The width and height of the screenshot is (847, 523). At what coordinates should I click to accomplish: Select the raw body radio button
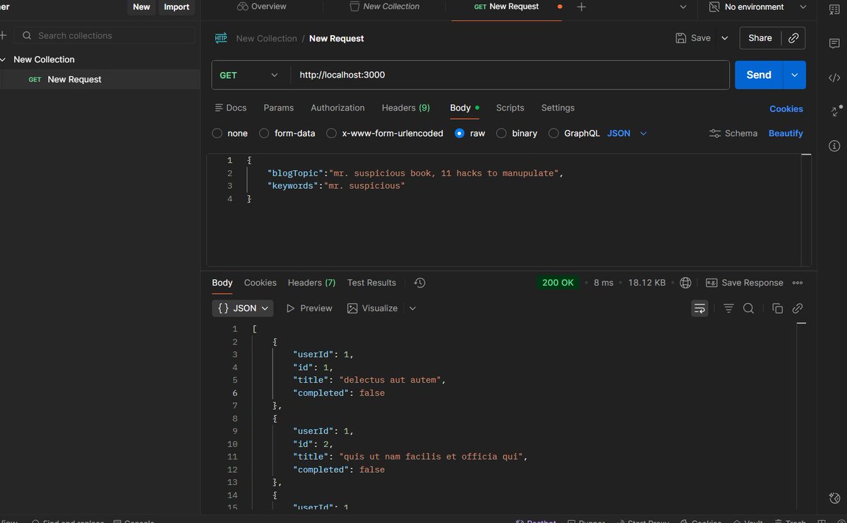click(459, 133)
